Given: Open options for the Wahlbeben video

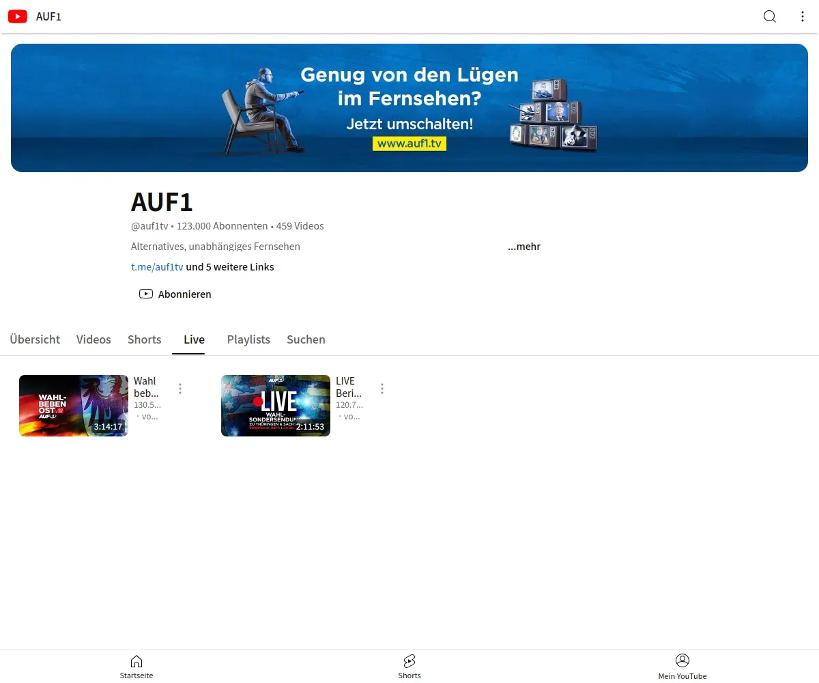Looking at the screenshot, I should point(180,389).
